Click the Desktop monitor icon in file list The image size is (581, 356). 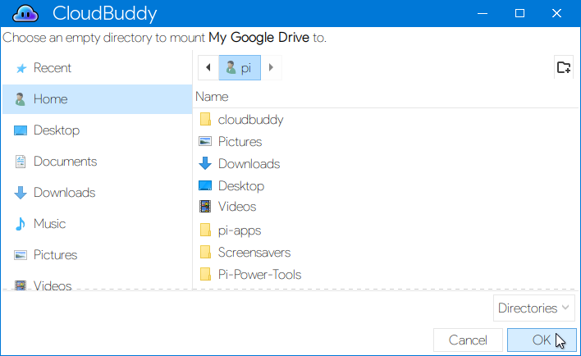pyautogui.click(x=205, y=185)
